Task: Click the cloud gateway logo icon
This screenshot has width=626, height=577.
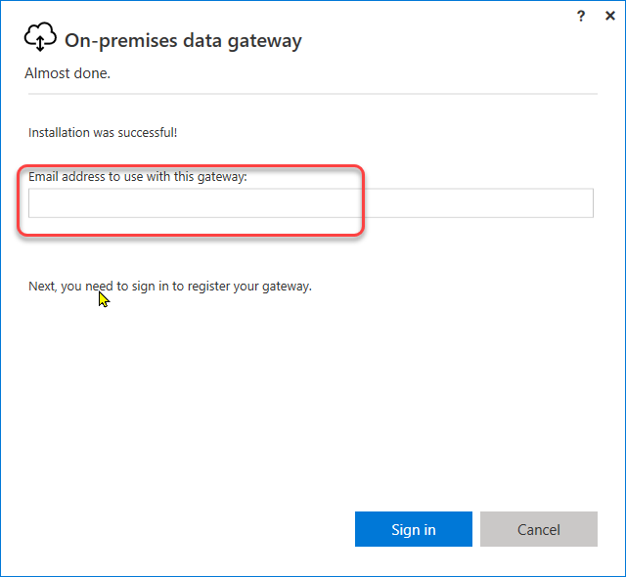Action: pos(40,37)
